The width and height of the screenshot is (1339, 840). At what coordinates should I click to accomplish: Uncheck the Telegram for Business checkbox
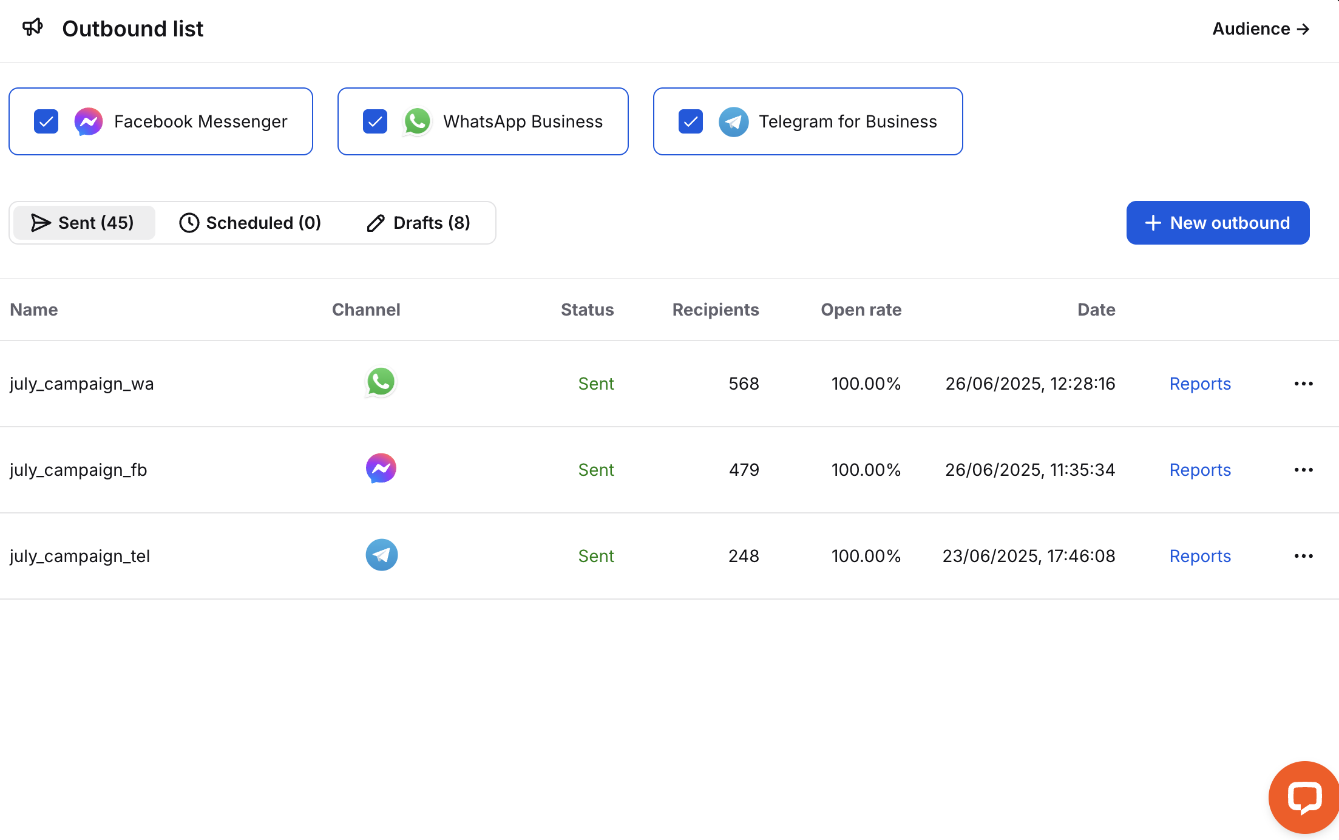(691, 121)
